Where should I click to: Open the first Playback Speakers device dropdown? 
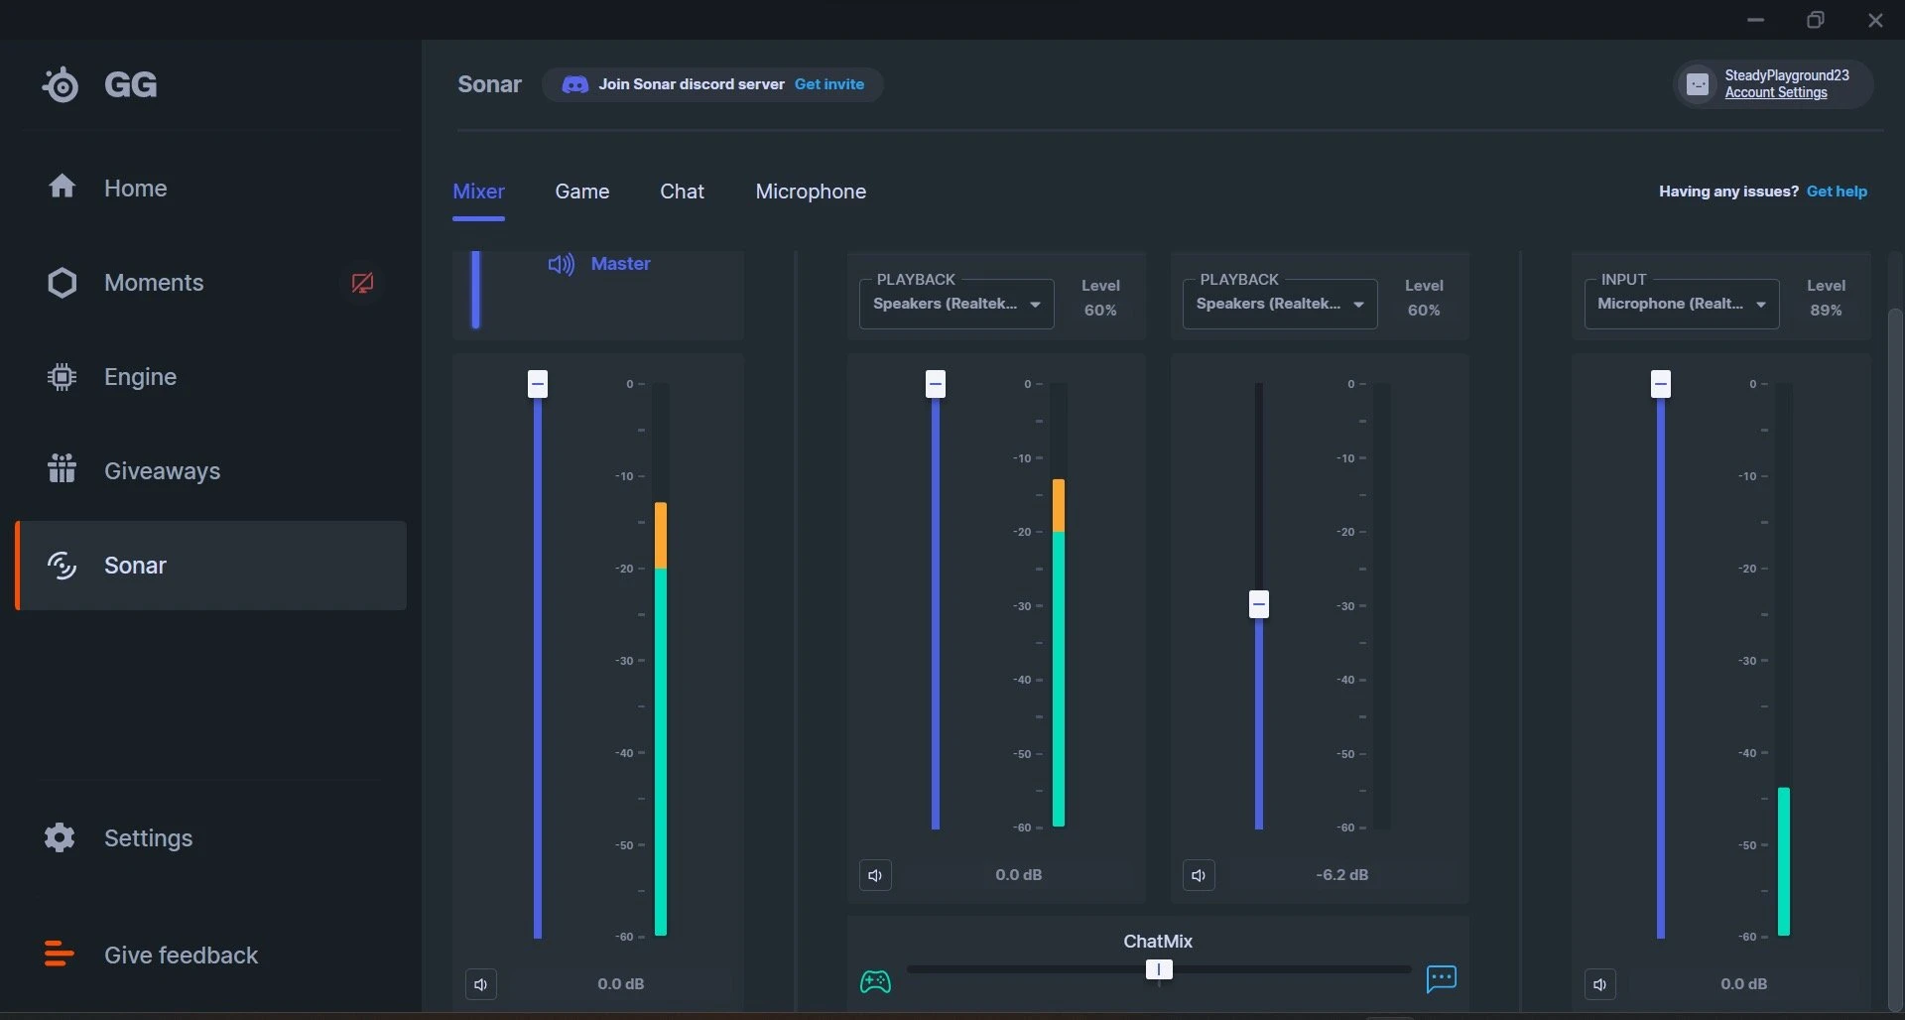(x=956, y=304)
